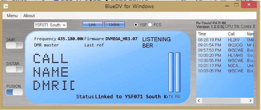Click the large CALL display text
This screenshot has width=261, height=110.
click(51, 58)
